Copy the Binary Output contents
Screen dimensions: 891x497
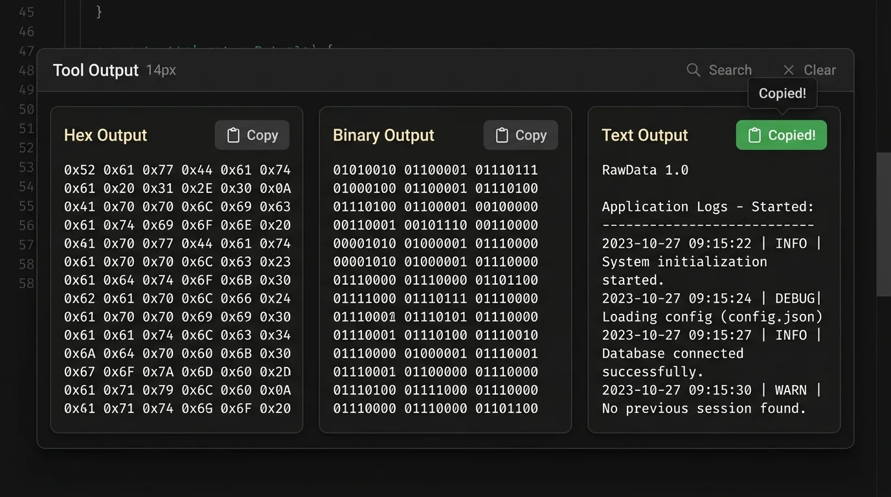(521, 135)
